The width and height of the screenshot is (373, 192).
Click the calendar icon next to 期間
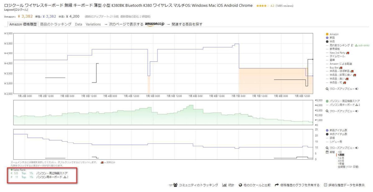(x=327, y=152)
